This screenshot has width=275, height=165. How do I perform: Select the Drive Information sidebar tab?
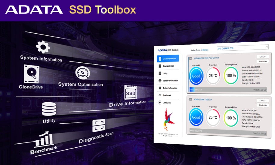(168, 58)
